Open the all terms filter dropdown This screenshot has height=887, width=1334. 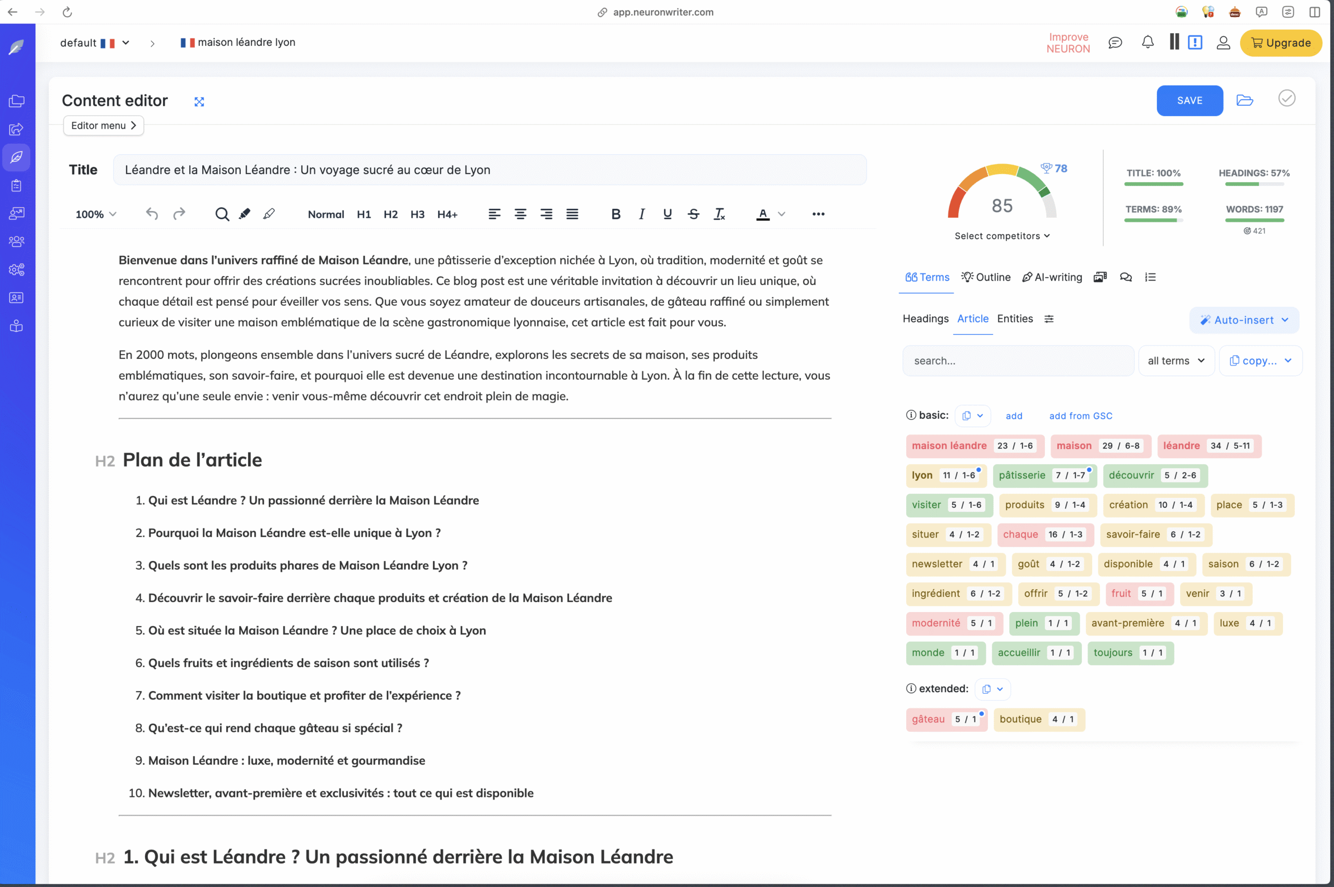pos(1176,361)
